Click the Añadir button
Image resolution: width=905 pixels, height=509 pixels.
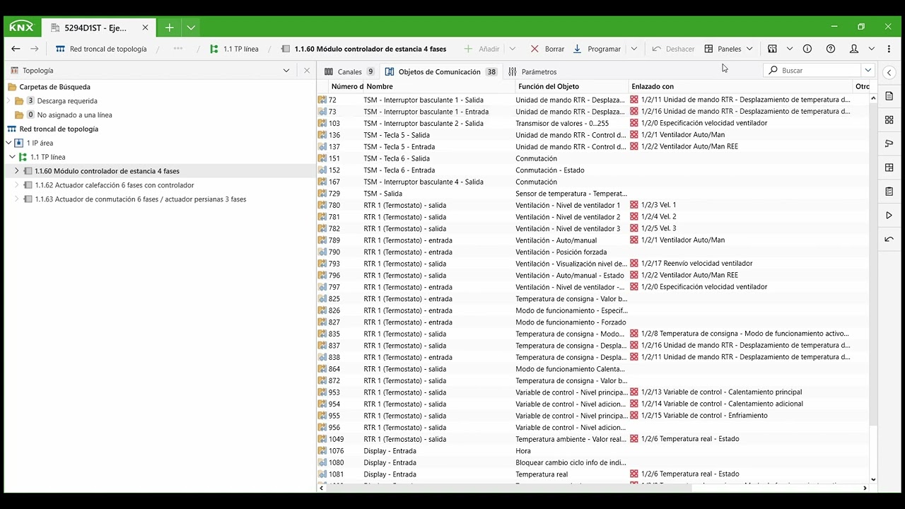pyautogui.click(x=481, y=49)
